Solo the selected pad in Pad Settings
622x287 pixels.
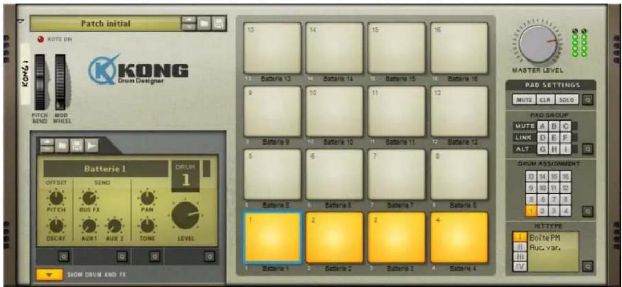click(567, 99)
